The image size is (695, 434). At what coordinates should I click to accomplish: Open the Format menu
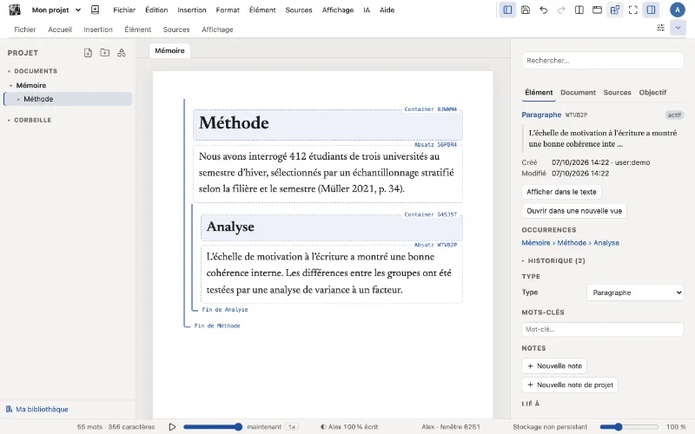228,10
